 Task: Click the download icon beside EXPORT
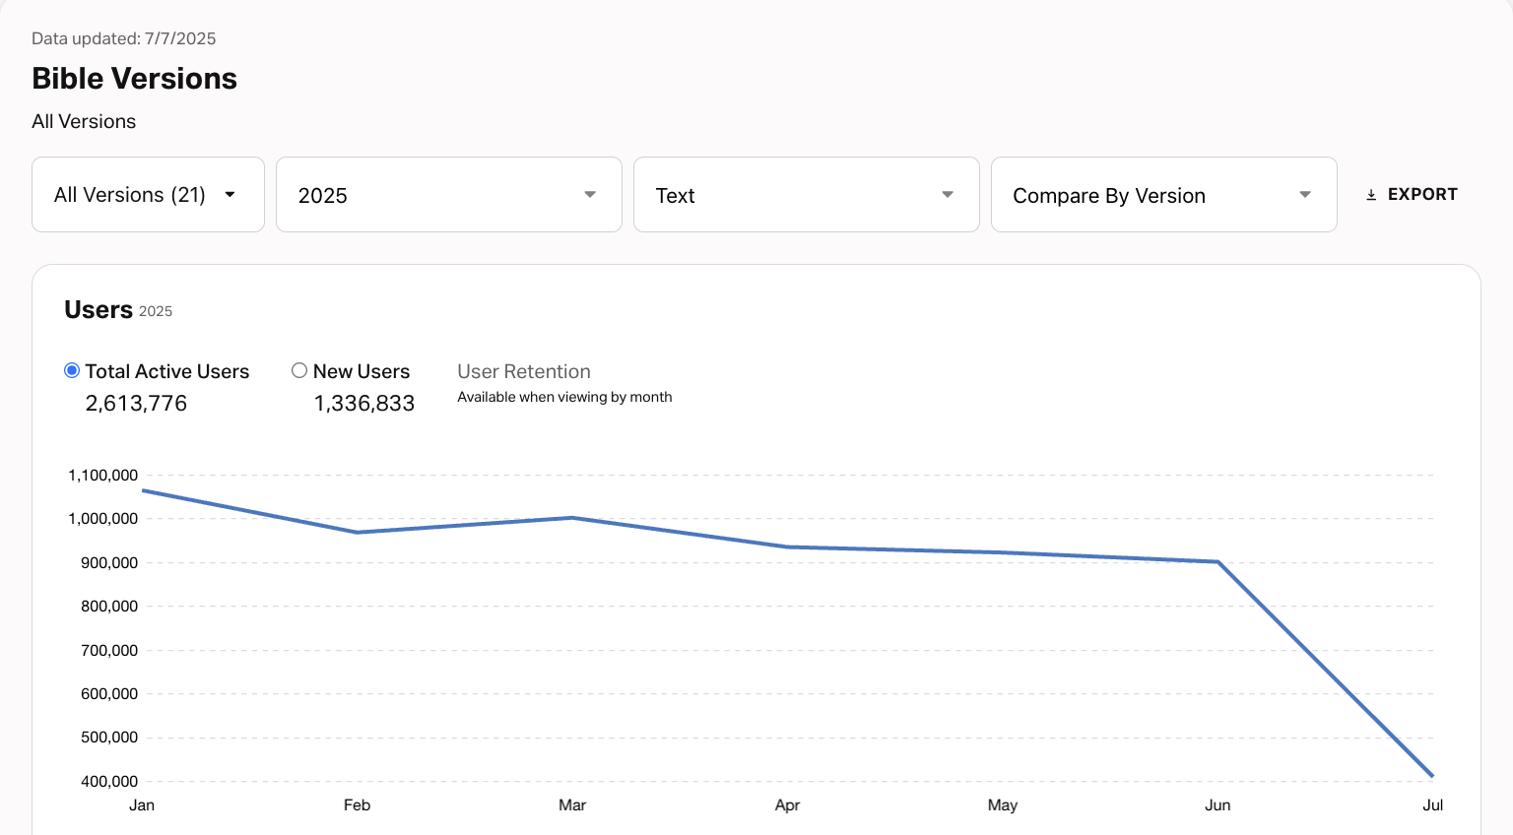[1371, 195]
